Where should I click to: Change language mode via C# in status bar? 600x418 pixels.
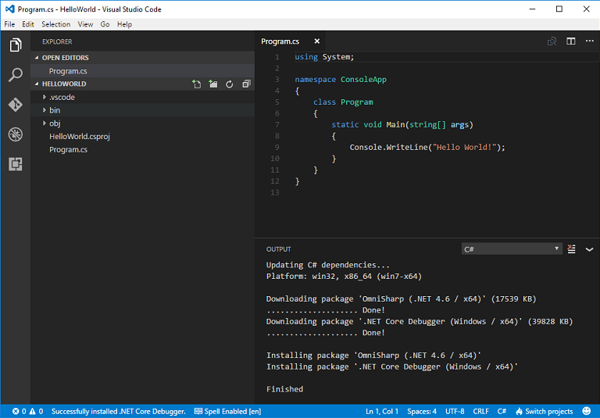502,412
